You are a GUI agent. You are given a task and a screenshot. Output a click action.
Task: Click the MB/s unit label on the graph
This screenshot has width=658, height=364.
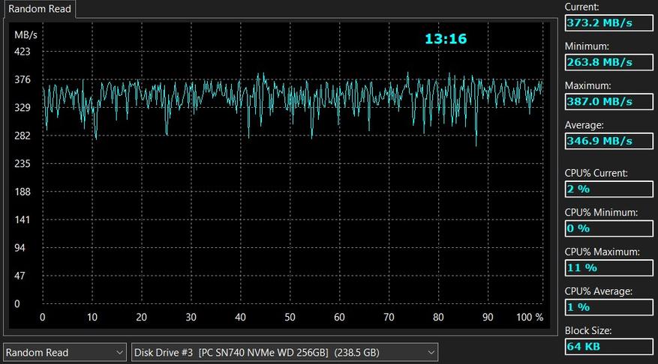click(x=26, y=35)
